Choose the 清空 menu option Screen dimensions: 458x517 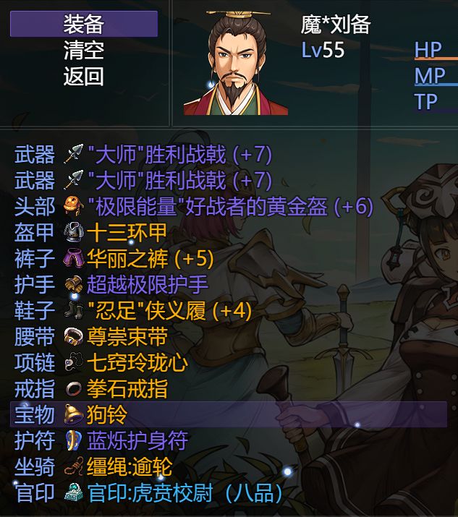84,50
